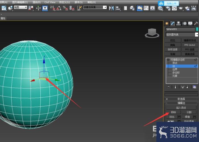Screen dimensions: 199x142
Task: Switch to the Hierarchy command panel tab
Action: click(x=179, y=24)
